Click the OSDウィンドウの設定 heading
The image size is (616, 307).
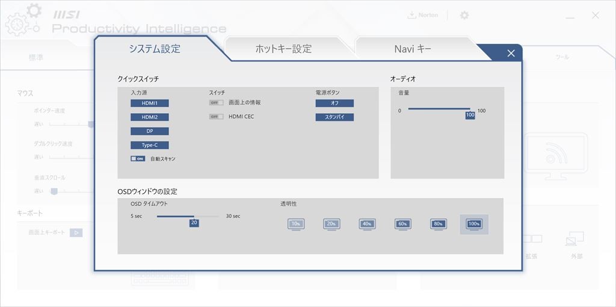point(147,191)
